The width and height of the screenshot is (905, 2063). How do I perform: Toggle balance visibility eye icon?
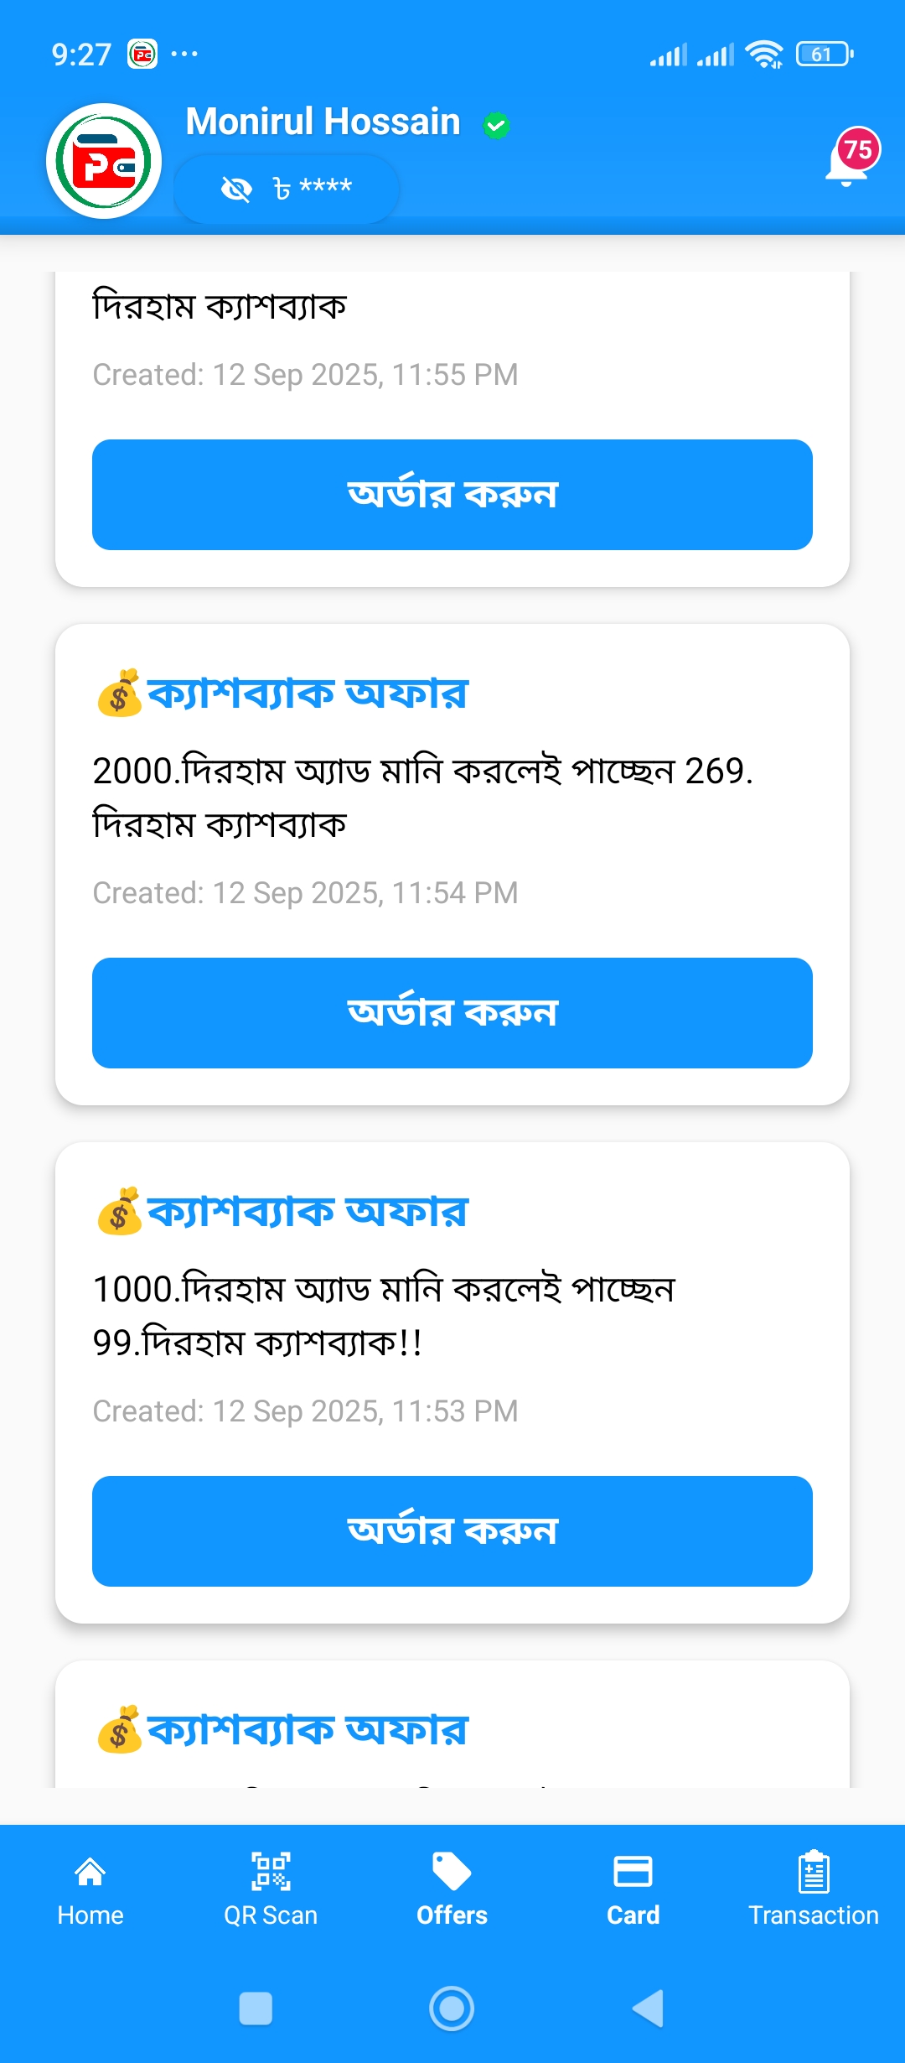[236, 190]
